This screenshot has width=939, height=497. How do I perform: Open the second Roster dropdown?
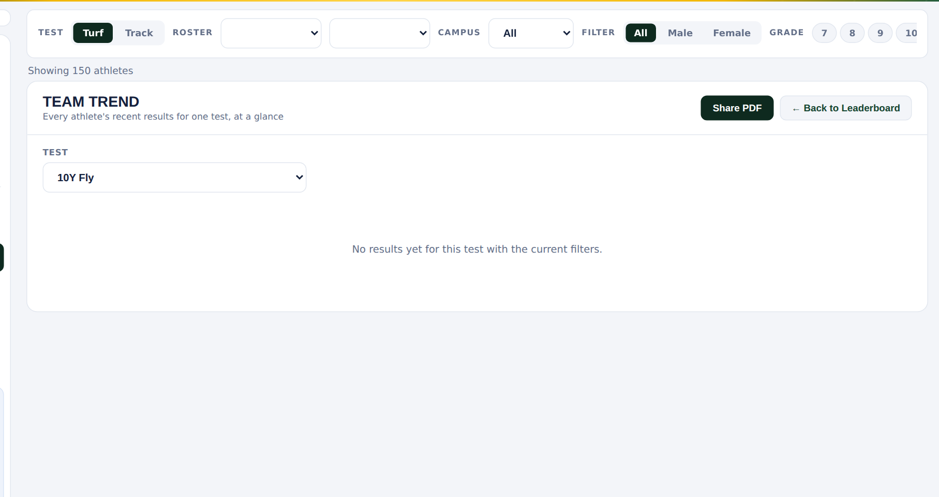point(380,33)
